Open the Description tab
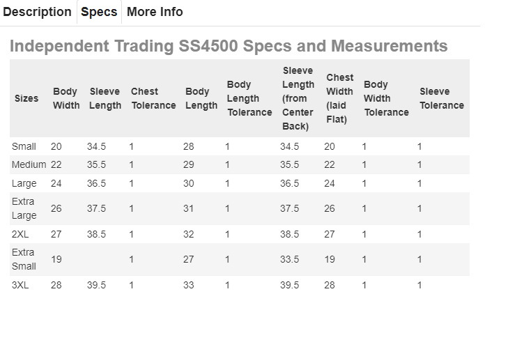This screenshot has height=349, width=524. [x=37, y=12]
